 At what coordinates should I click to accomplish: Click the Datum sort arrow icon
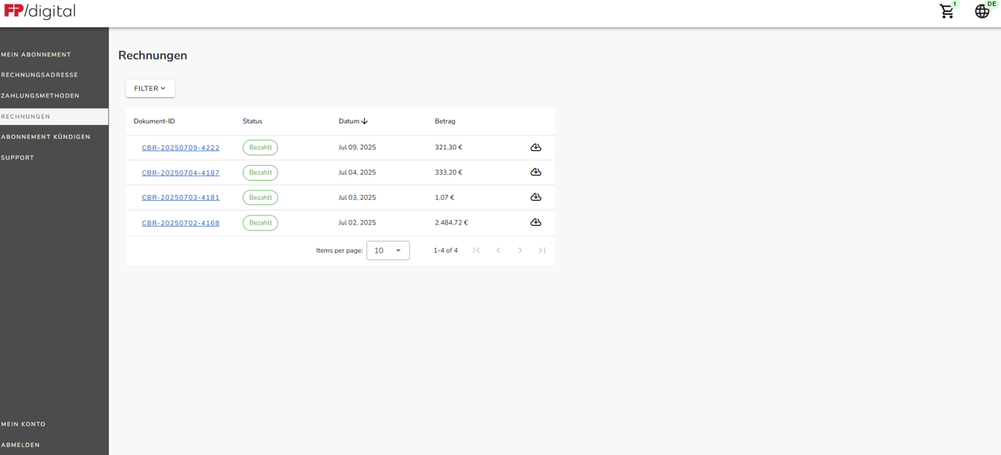(x=365, y=121)
